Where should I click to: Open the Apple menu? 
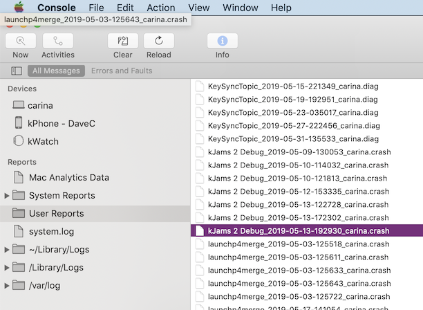(19, 8)
